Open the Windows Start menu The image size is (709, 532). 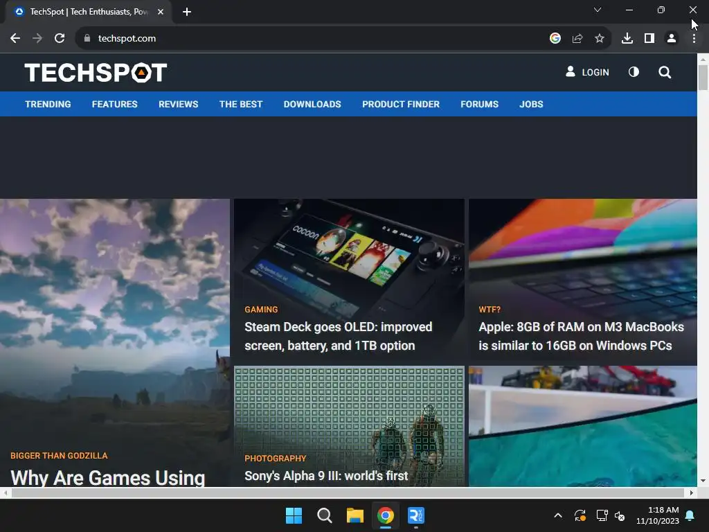[x=294, y=515]
